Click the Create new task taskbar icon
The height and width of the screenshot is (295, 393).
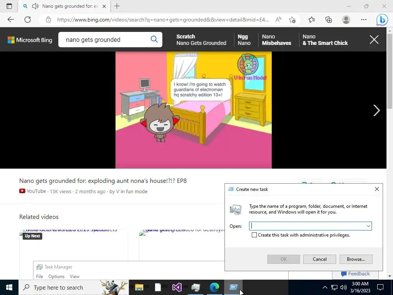(x=233, y=287)
